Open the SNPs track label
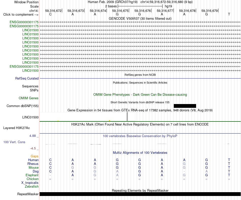 coord(34,90)
